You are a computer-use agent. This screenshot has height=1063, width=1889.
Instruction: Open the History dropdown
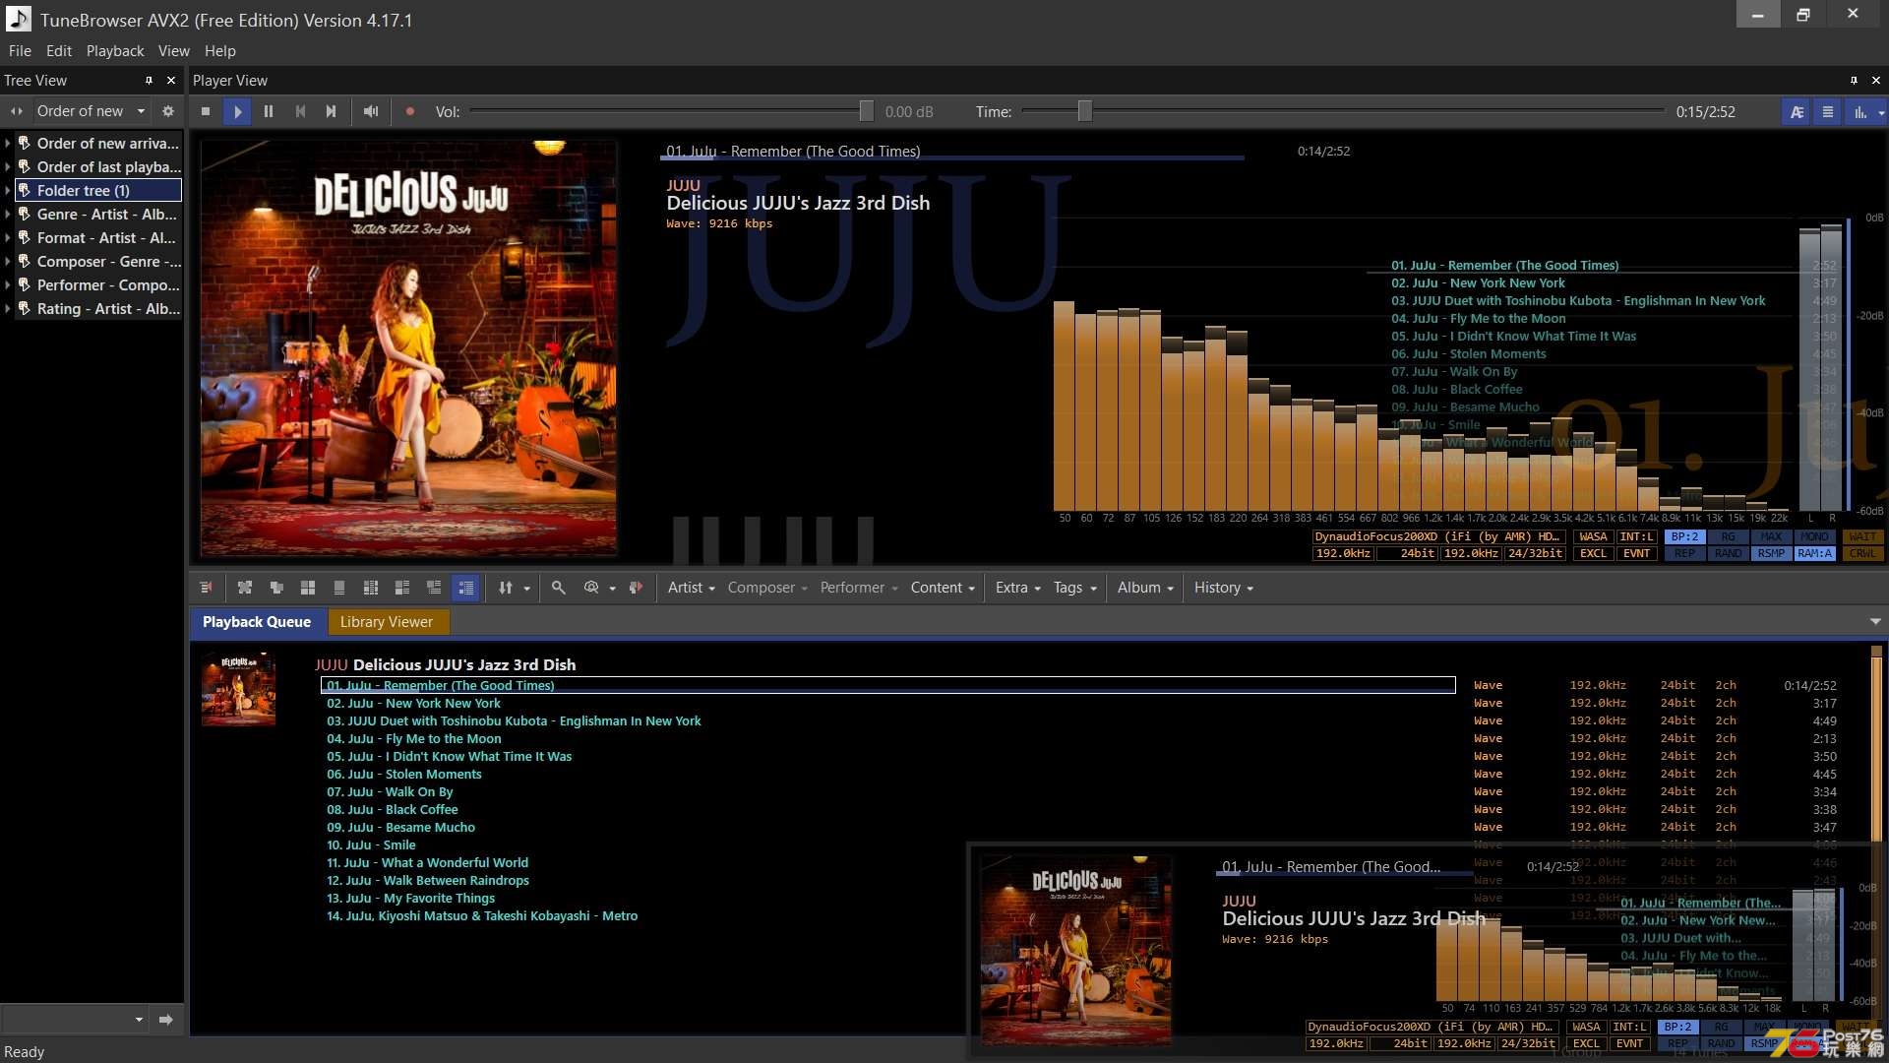pyautogui.click(x=1223, y=588)
